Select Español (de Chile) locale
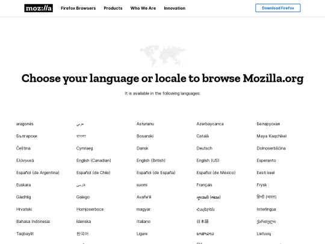 (x=93, y=173)
